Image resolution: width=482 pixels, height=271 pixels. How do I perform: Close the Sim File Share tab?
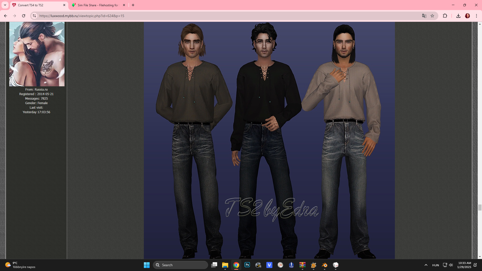point(124,5)
